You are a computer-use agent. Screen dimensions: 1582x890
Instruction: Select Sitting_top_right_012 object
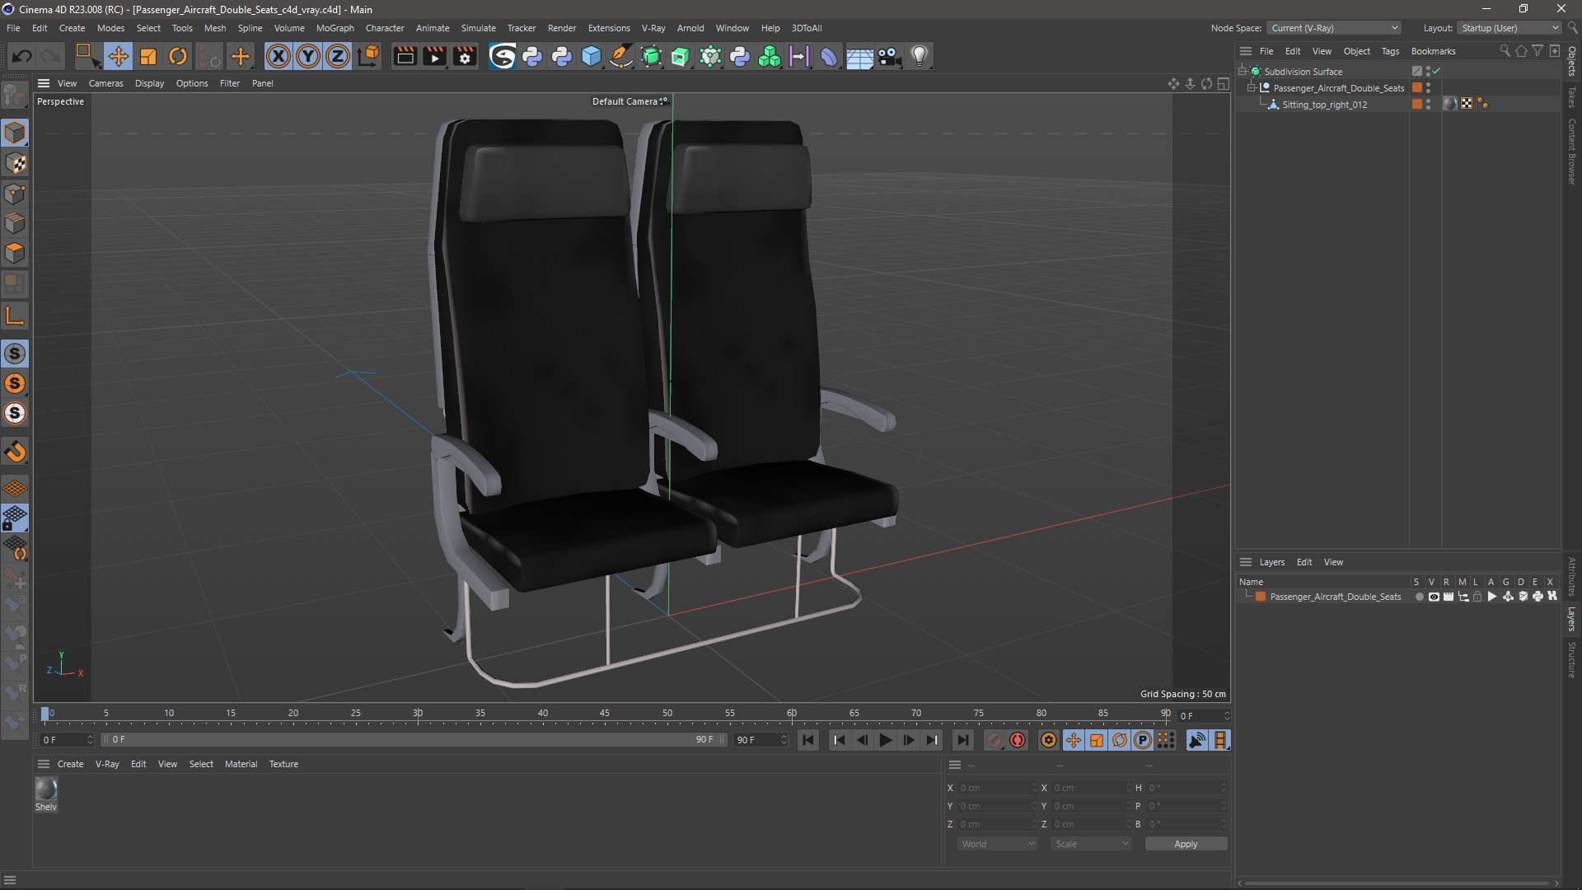pos(1324,105)
